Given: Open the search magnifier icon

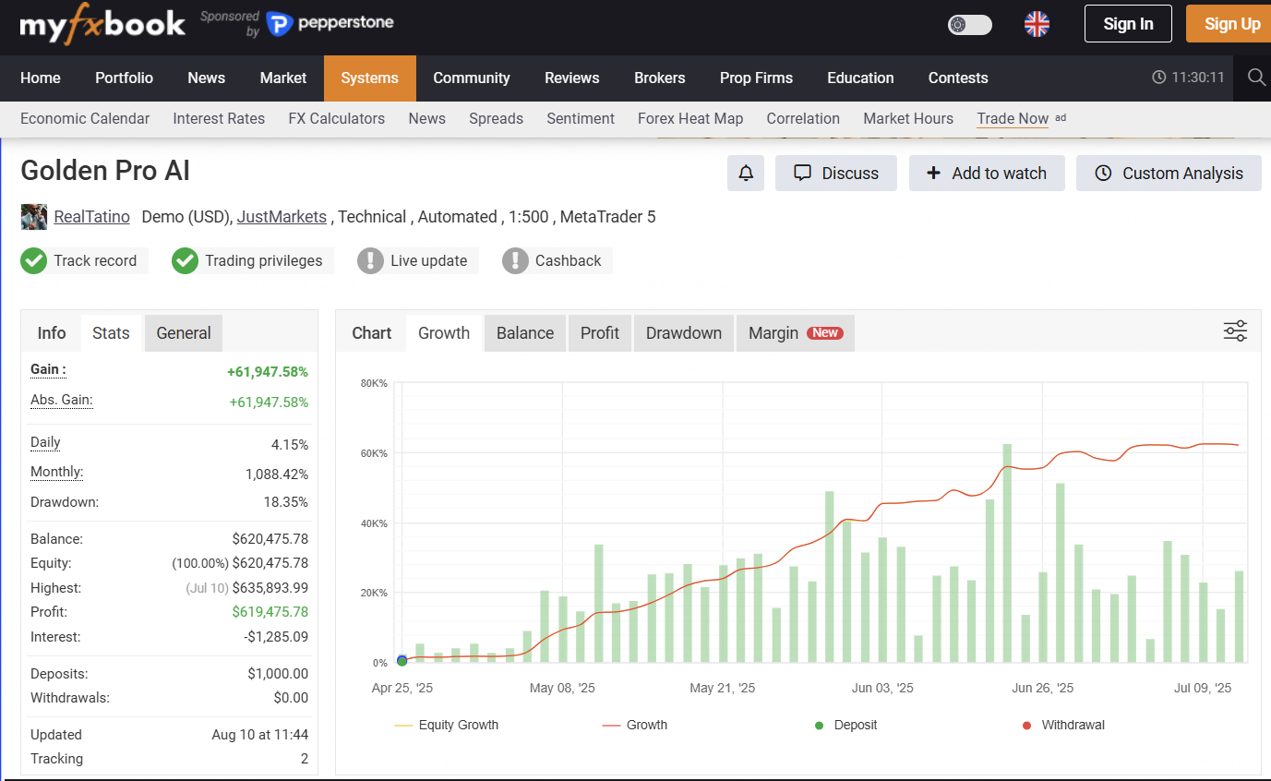Looking at the screenshot, I should tap(1255, 78).
